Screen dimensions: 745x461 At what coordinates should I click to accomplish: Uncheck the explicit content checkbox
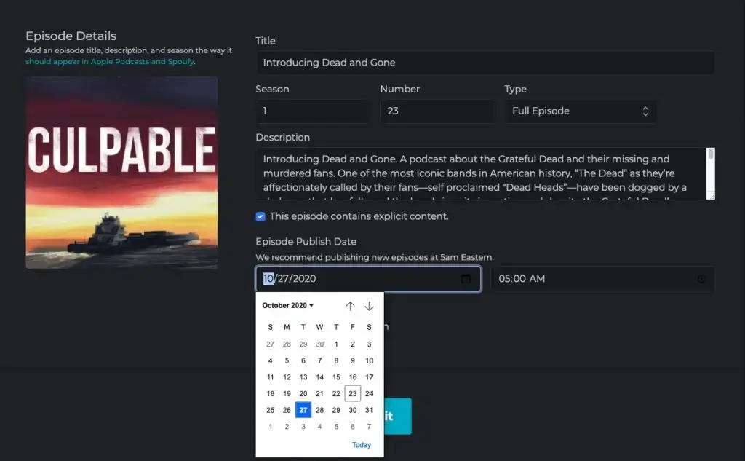click(x=260, y=216)
